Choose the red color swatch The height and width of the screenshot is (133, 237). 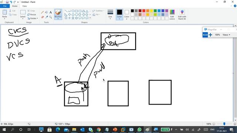click(144, 11)
